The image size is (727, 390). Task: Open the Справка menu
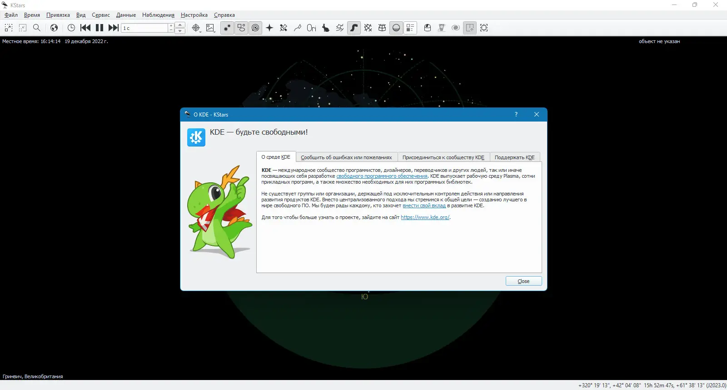(x=224, y=15)
